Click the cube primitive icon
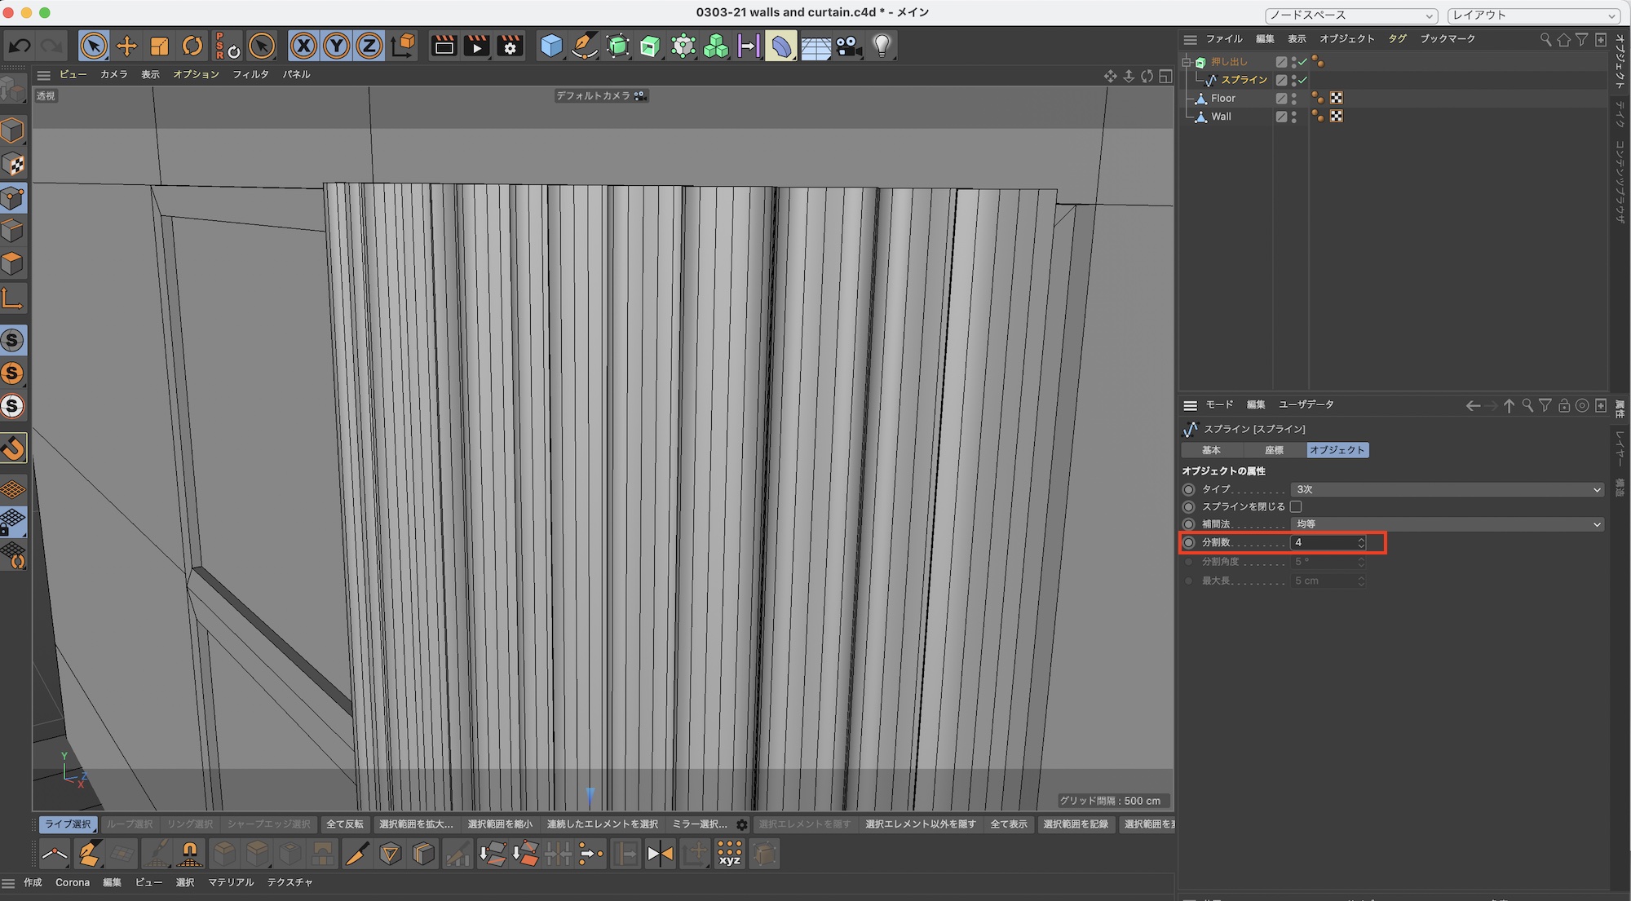Viewport: 1631px width, 901px height. point(551,46)
